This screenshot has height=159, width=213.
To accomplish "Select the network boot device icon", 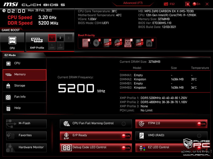I will click(149, 43).
